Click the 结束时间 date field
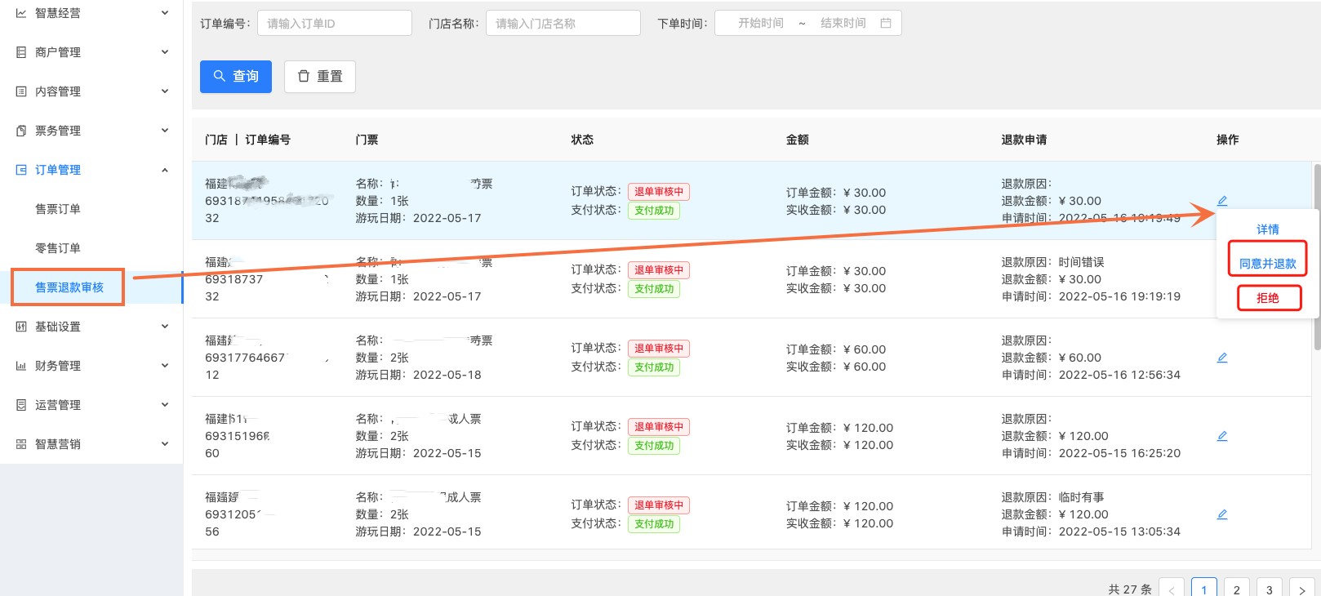This screenshot has height=596, width=1321. point(843,23)
